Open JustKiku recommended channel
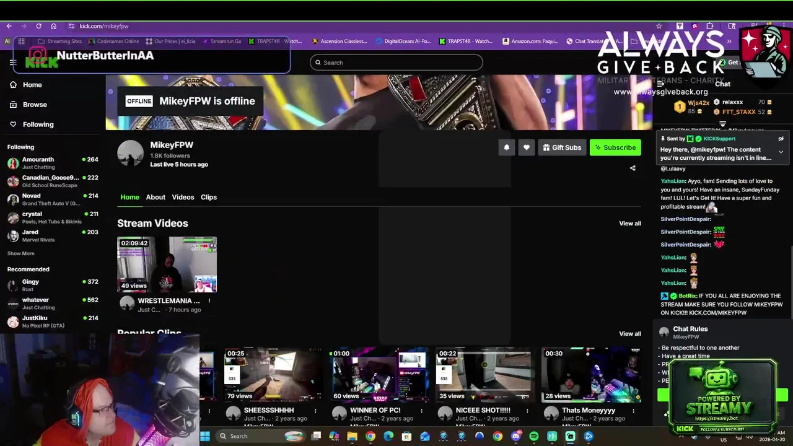The image size is (793, 446). 53,321
